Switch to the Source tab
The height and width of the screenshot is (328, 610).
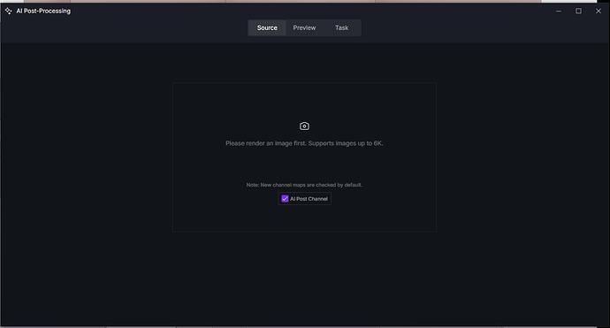pyautogui.click(x=267, y=28)
